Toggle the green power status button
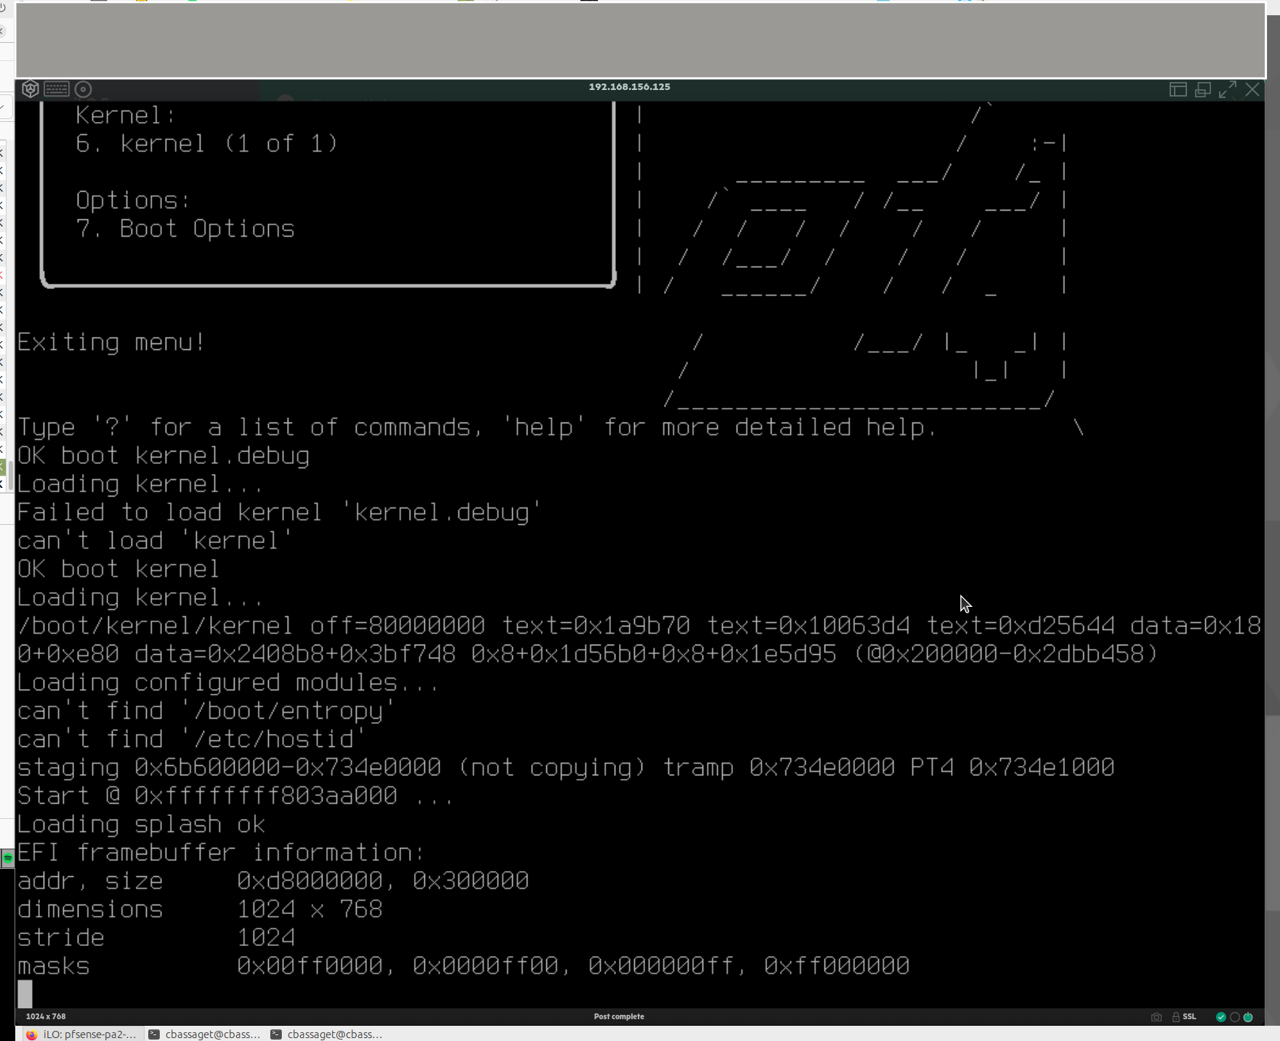 tap(1248, 1016)
